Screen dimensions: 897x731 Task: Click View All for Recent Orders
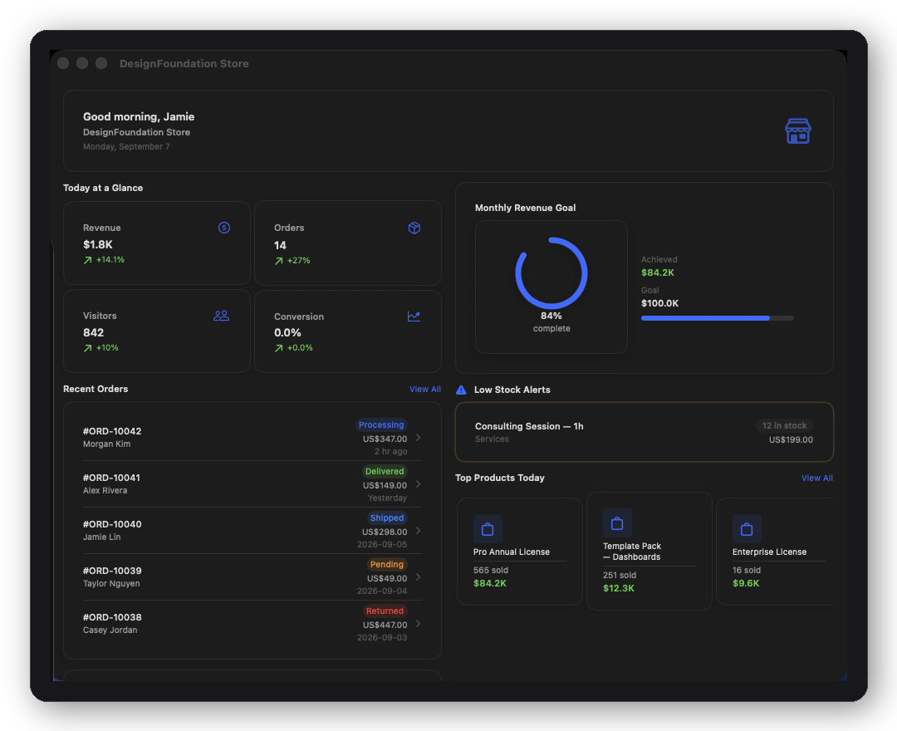pyautogui.click(x=425, y=389)
